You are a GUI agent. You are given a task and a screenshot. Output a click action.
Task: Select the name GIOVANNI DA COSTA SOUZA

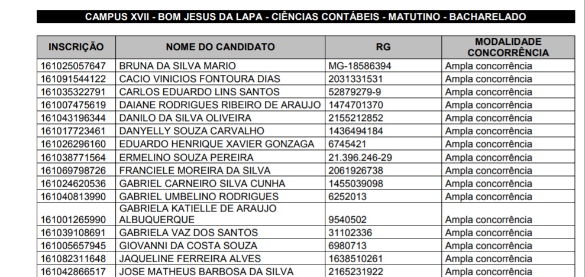pyautogui.click(x=188, y=246)
